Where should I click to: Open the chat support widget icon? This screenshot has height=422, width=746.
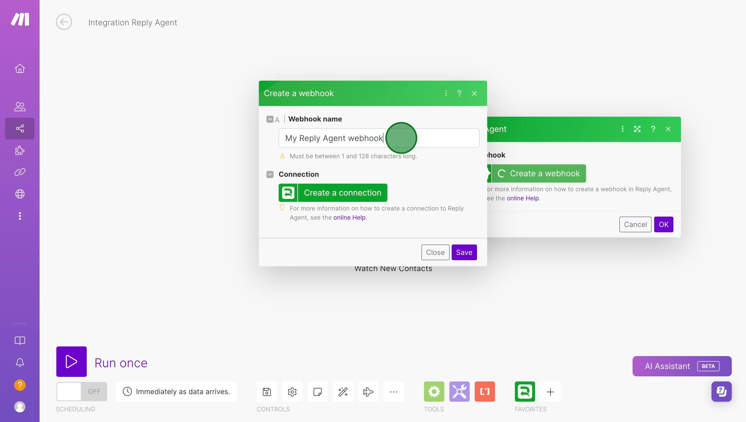click(x=721, y=392)
